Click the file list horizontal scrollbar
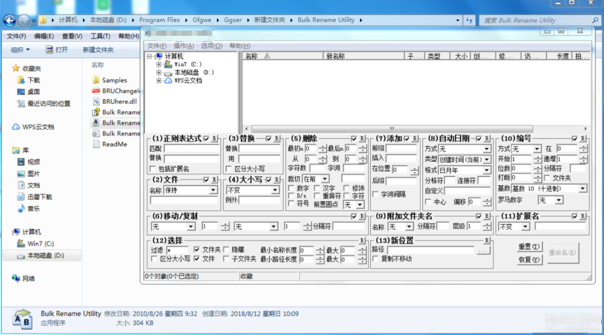Screen dimensions: 604x335 (392, 129)
